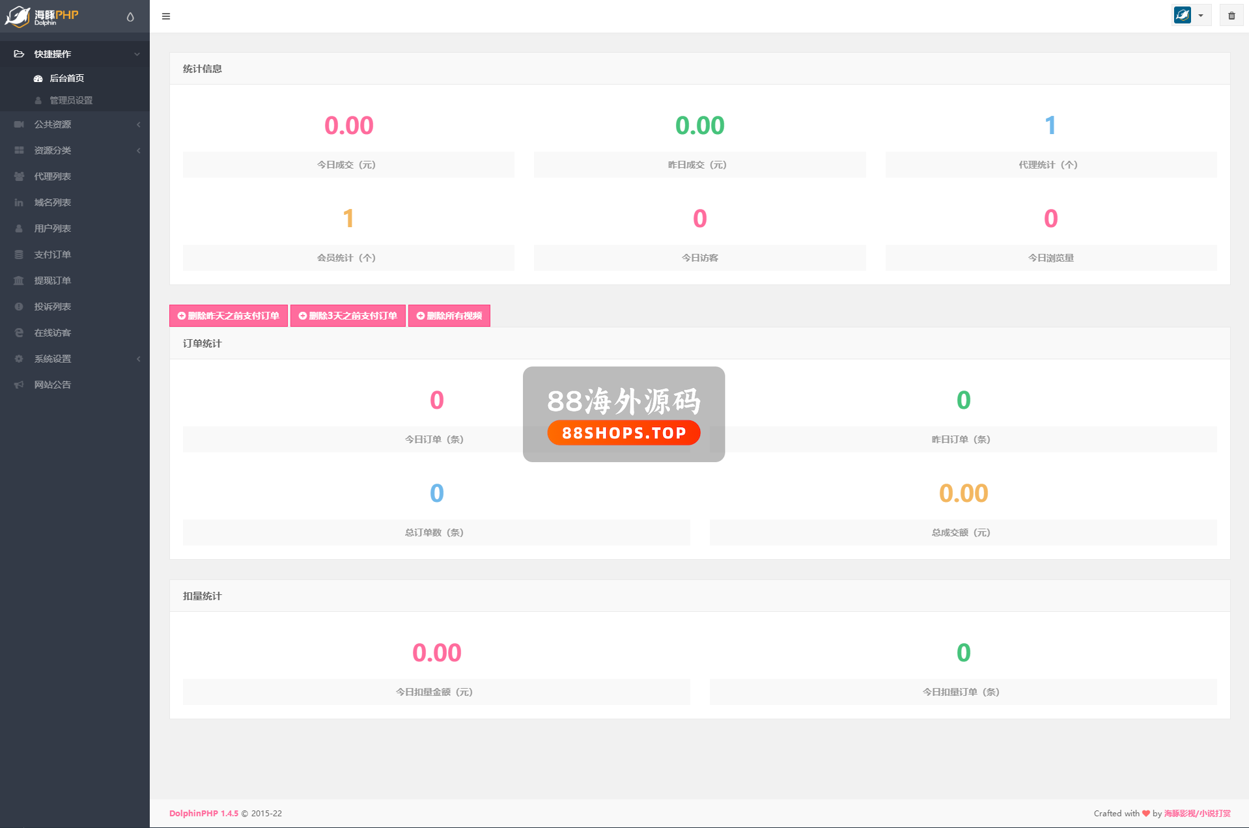1249x828 pixels.
Task: Click the 在线访客 sidebar icon
Action: (19, 333)
